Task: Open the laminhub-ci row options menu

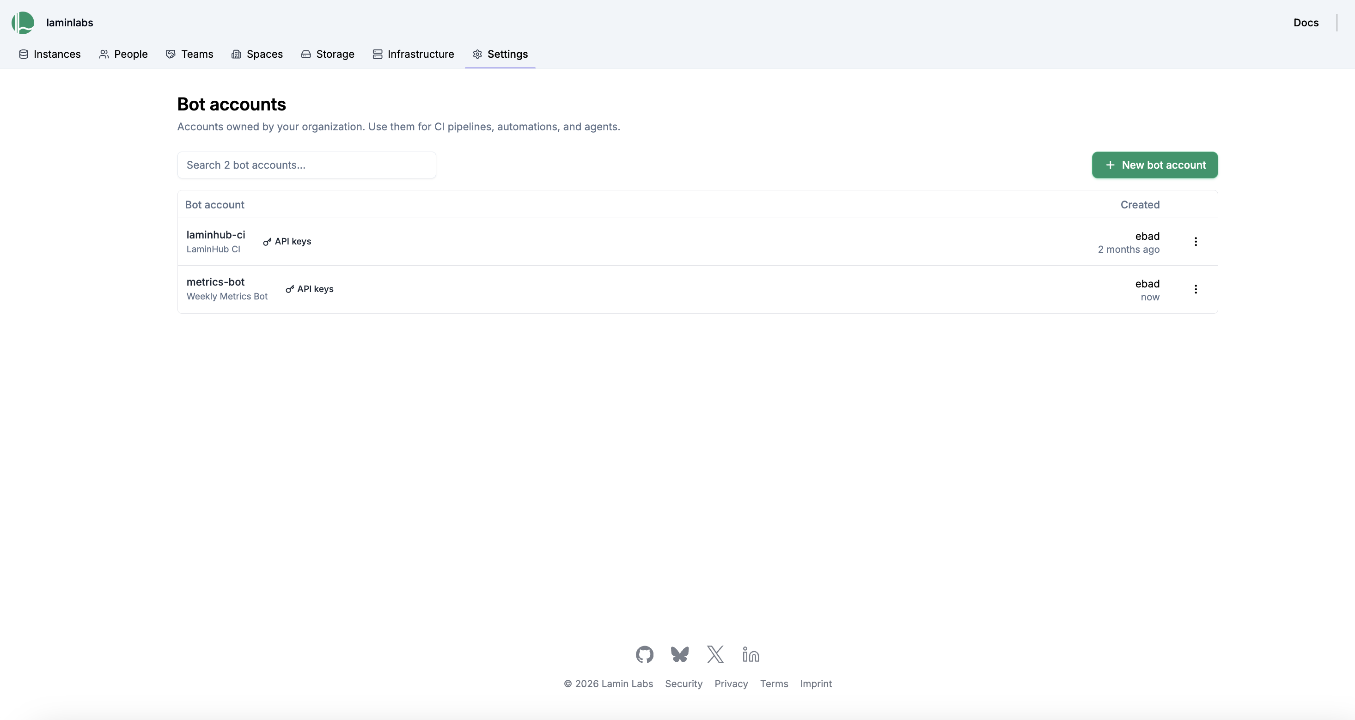Action: tap(1196, 241)
